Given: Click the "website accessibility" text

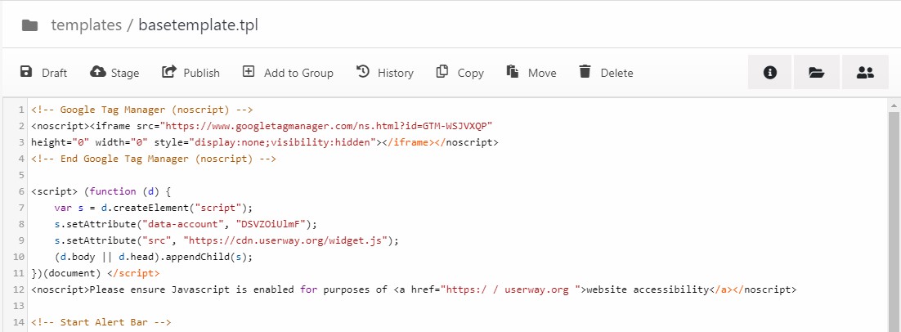Looking at the screenshot, I should pyautogui.click(x=648, y=289).
